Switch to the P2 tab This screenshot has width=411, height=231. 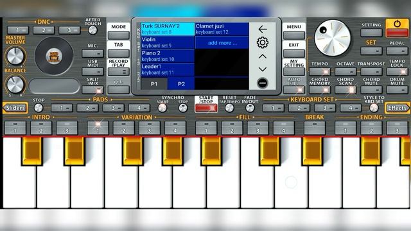pyautogui.click(x=181, y=84)
